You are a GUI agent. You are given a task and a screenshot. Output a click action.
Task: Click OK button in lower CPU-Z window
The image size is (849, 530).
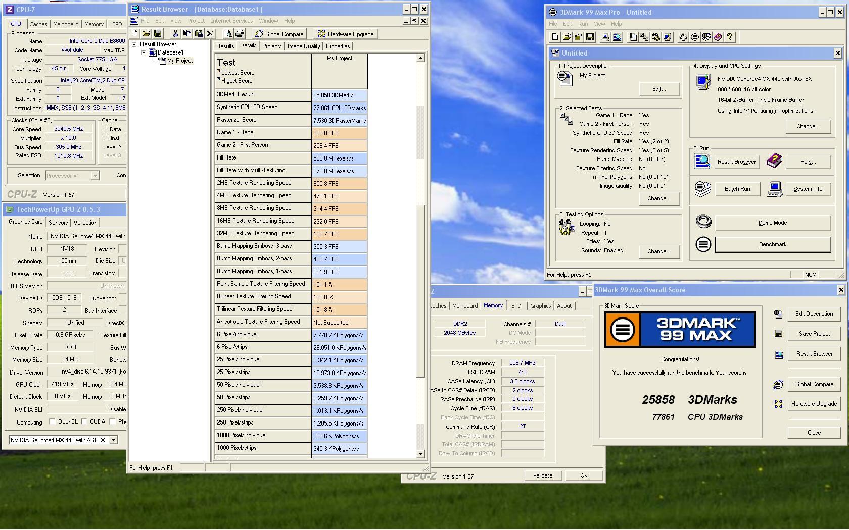pyautogui.click(x=584, y=475)
